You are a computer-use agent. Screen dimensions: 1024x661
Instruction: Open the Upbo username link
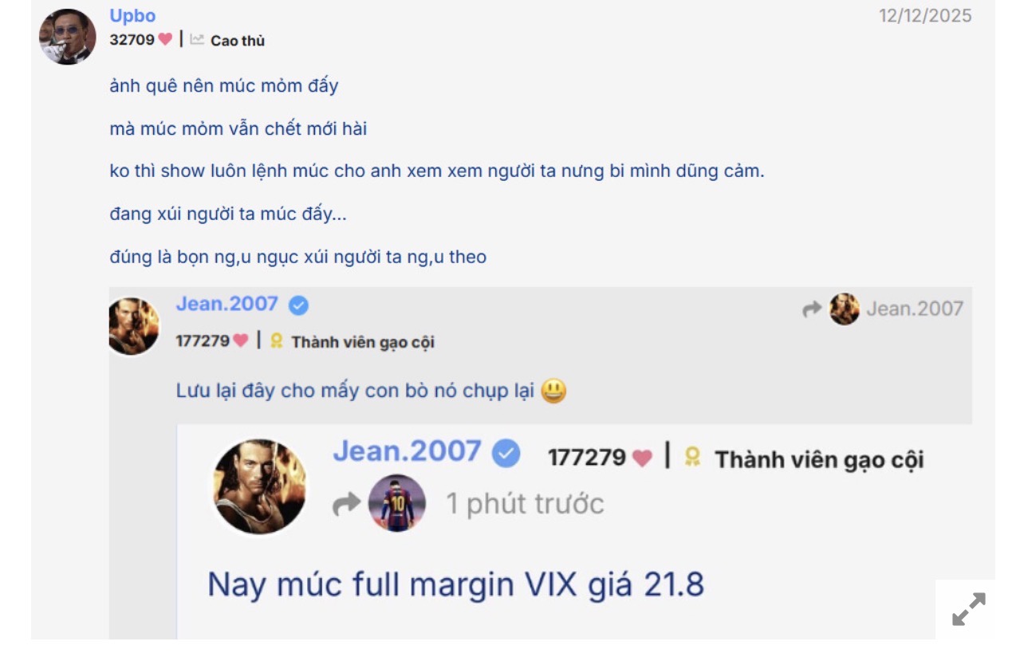pyautogui.click(x=132, y=16)
